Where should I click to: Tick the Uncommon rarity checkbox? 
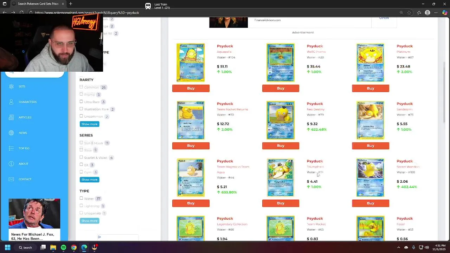click(81, 116)
